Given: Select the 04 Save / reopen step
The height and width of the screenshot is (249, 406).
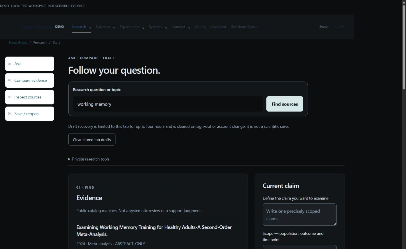Looking at the screenshot, I should point(30,114).
